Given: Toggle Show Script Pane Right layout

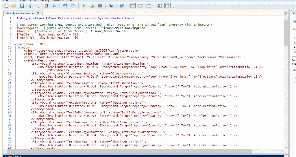Looking at the screenshot, I should pyautogui.click(x=140, y=5).
